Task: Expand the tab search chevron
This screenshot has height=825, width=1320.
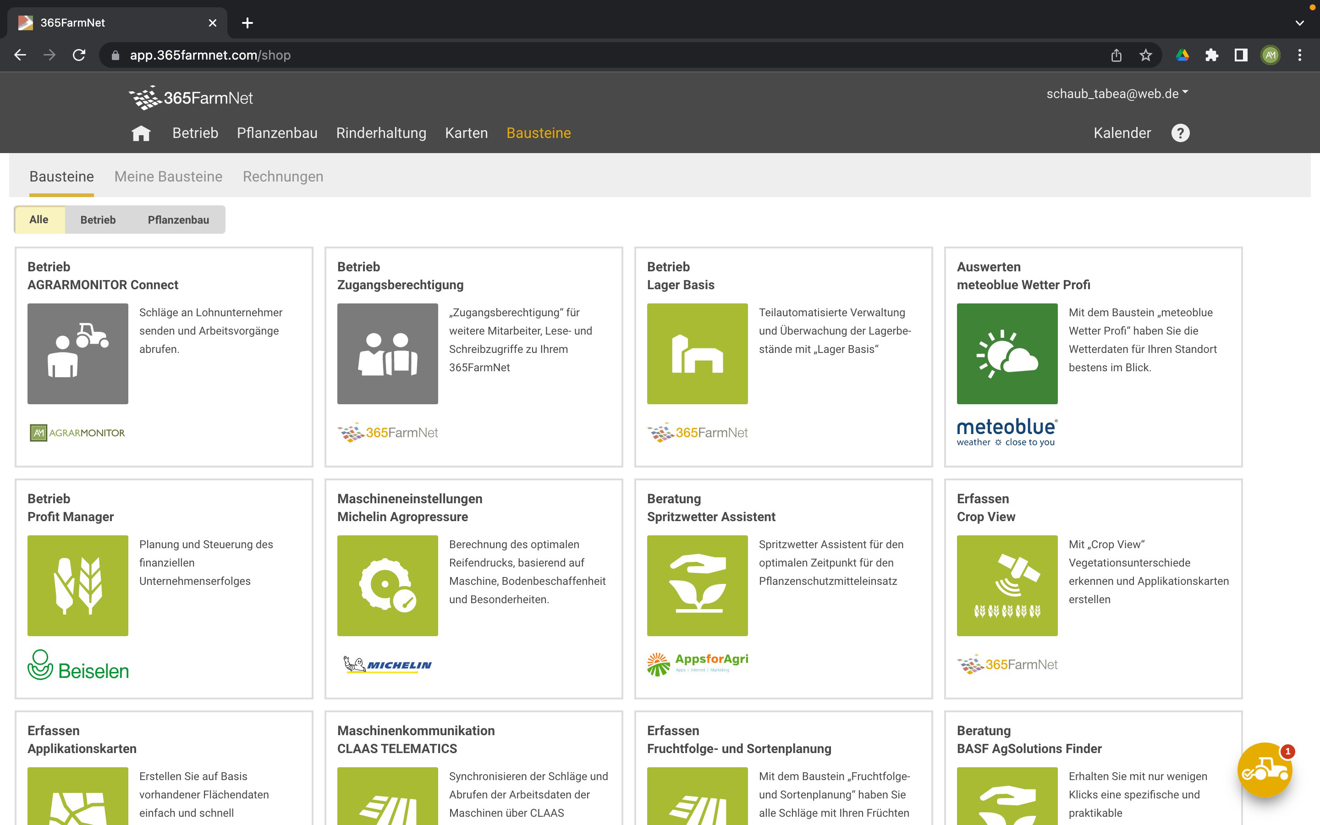Action: click(1300, 23)
